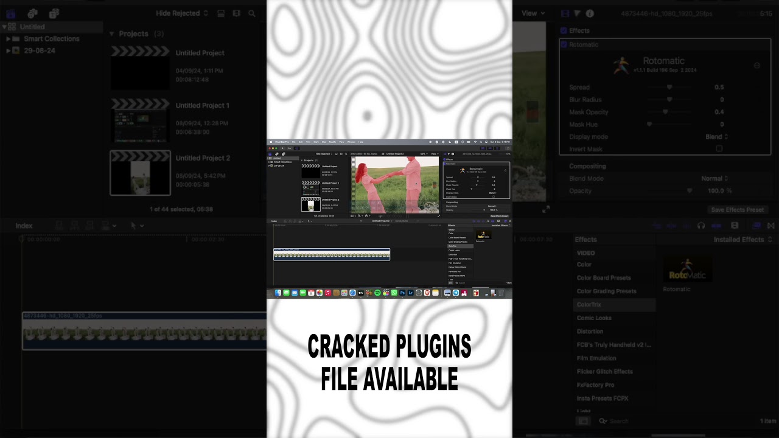Reset Rotomatic effect icon in dimmed backdrop
Screen dimensions: 779x438
(x=756, y=65)
